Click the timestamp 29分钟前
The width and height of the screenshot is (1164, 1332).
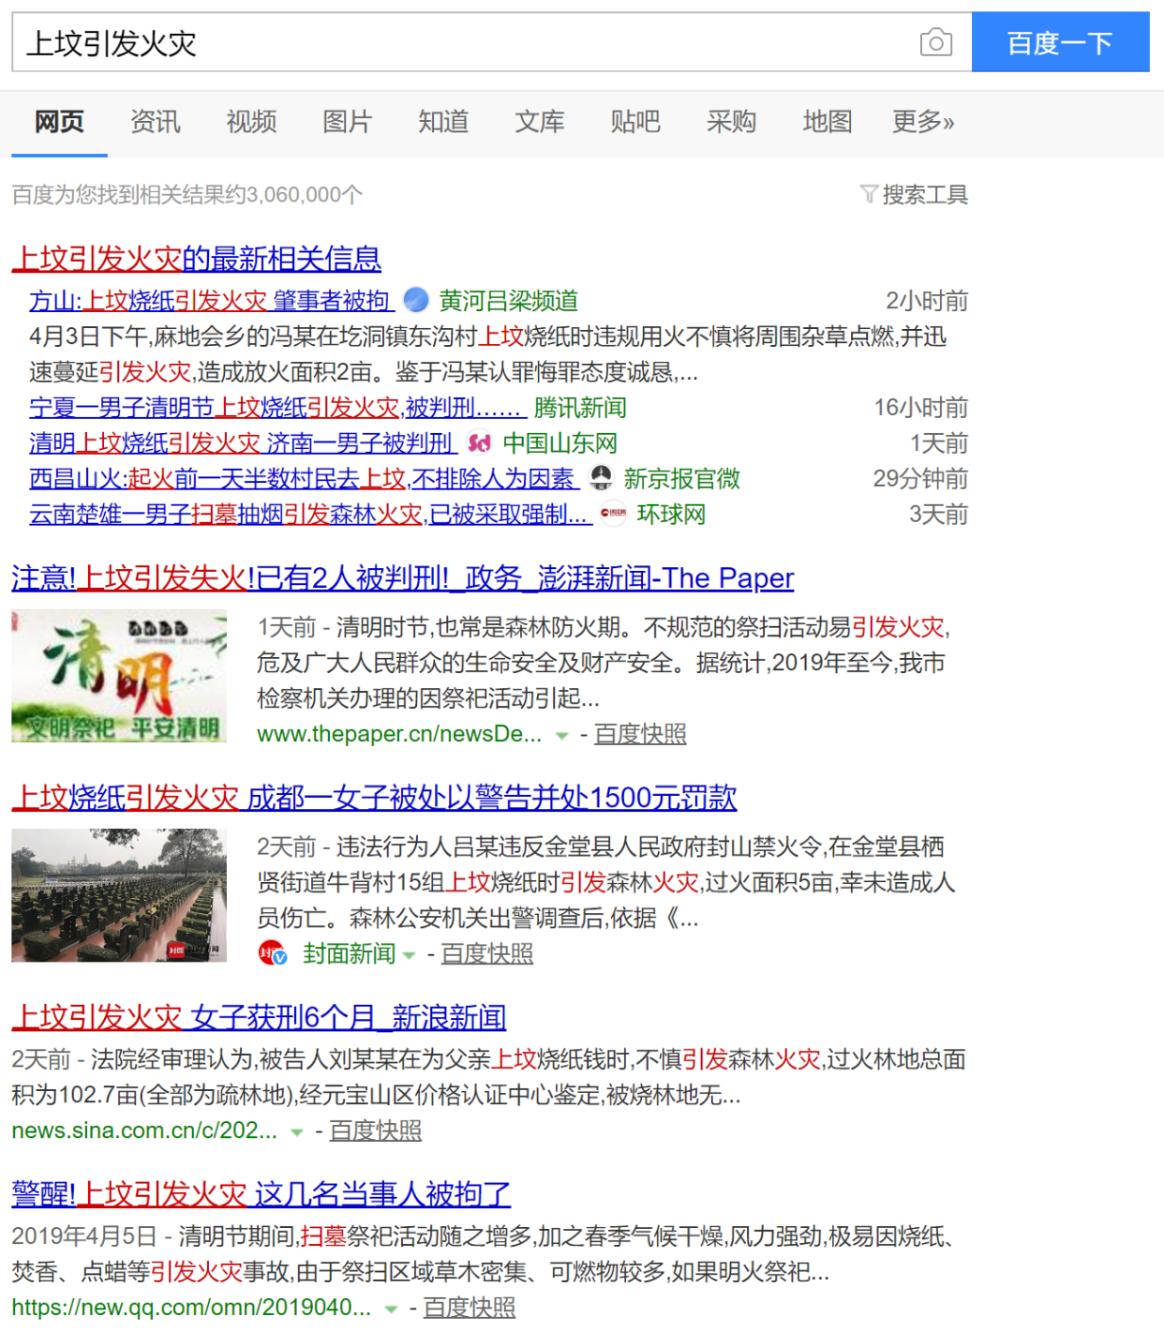(x=920, y=479)
